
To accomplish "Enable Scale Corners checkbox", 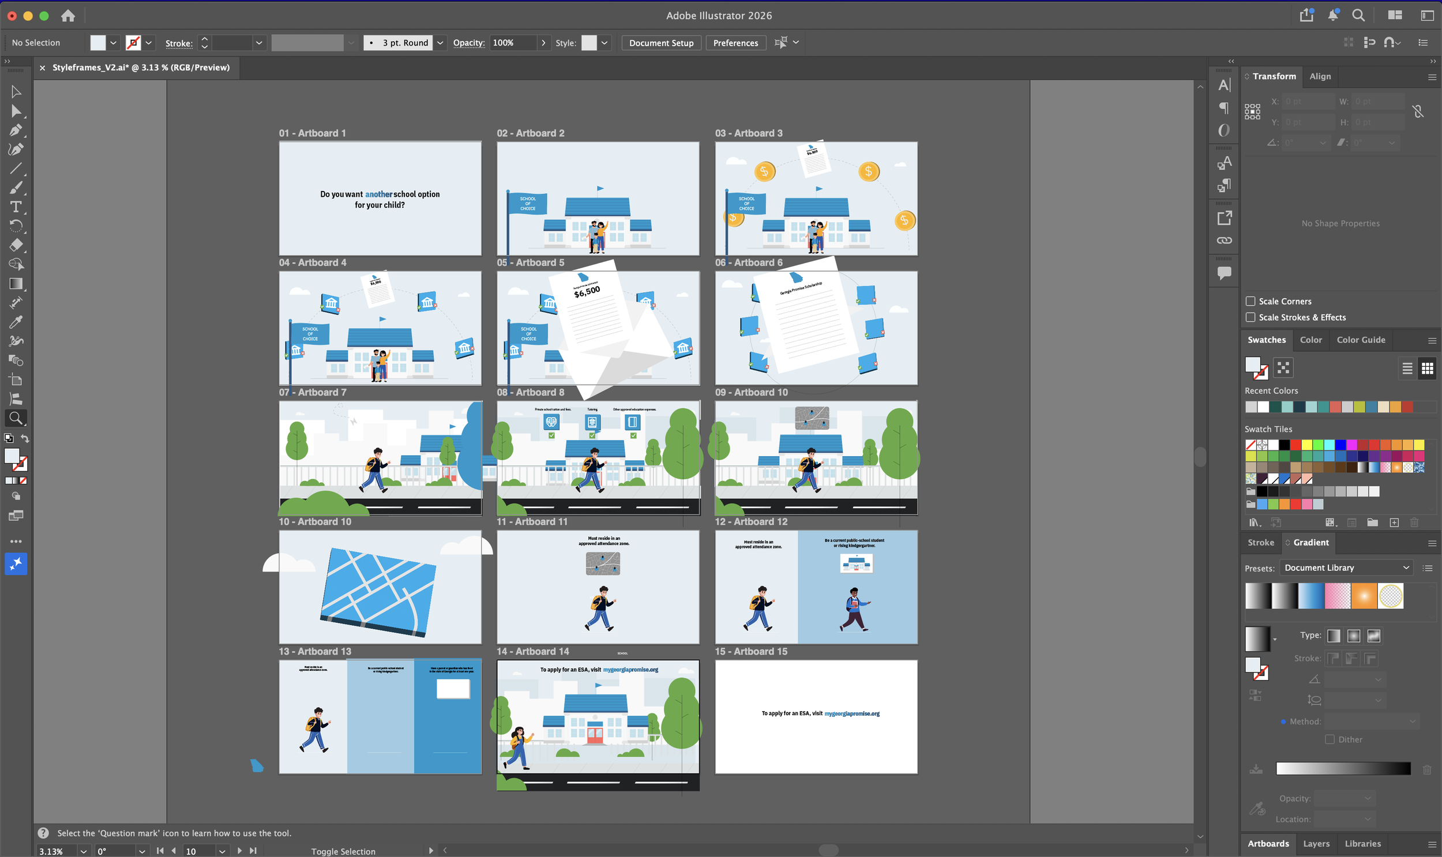I will (x=1251, y=301).
